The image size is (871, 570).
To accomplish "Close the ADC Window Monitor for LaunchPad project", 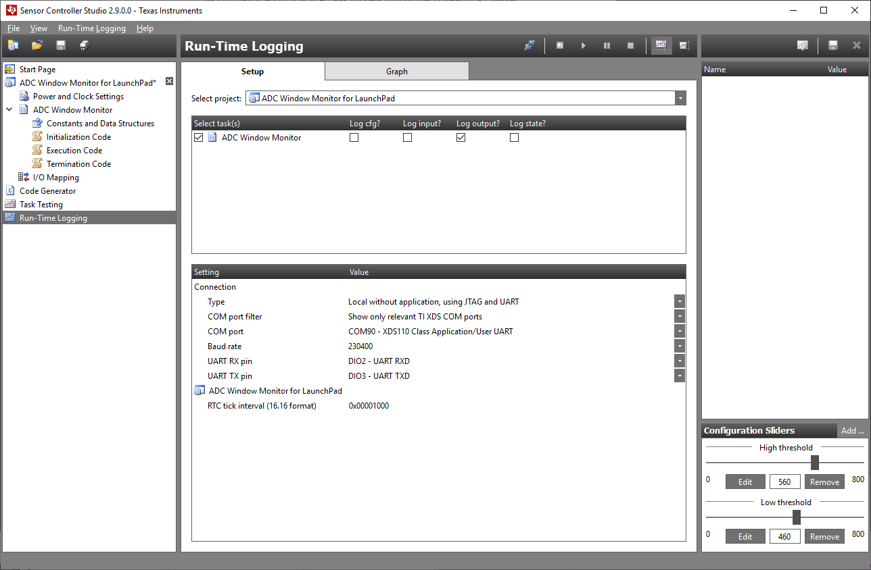I will coord(170,81).
